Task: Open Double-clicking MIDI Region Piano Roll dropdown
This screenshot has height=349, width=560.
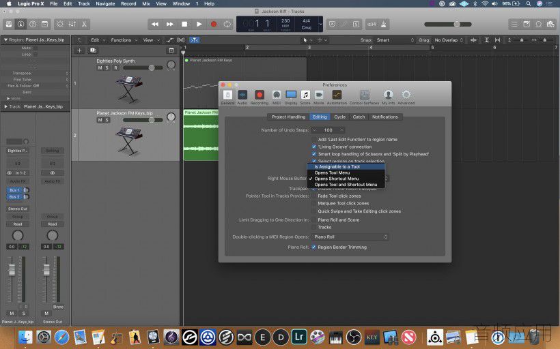Action: click(350, 237)
